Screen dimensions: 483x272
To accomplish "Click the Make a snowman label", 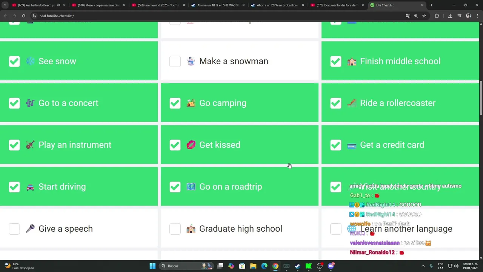I will pos(234,61).
